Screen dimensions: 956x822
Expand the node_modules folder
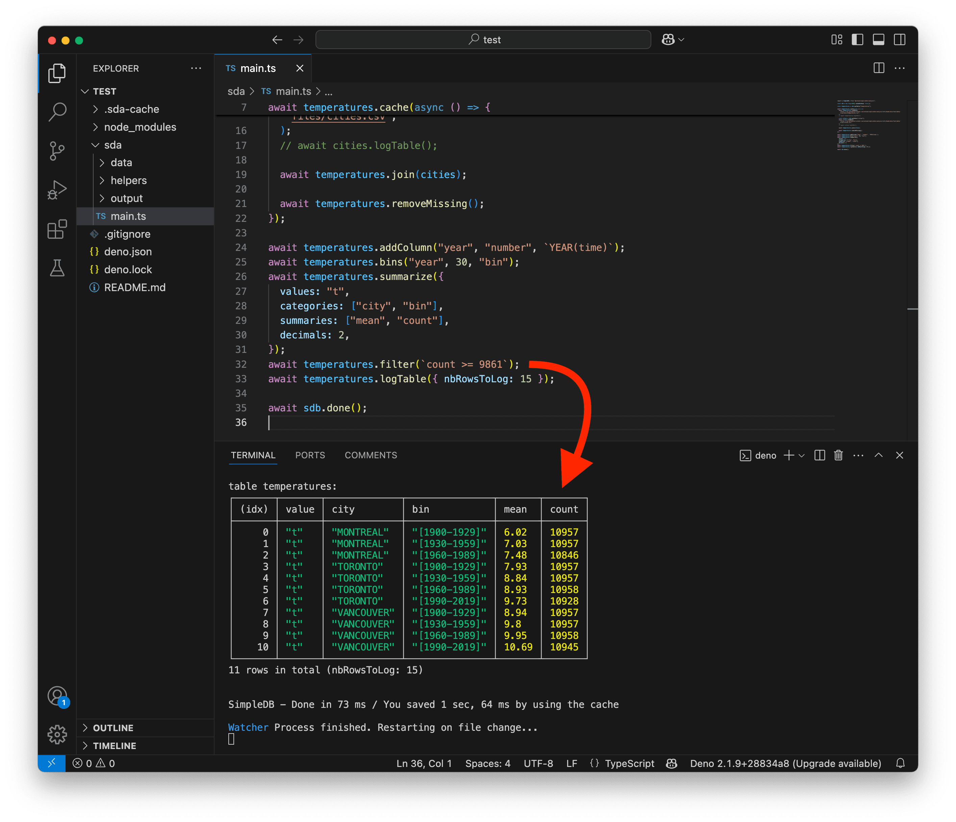pos(139,127)
